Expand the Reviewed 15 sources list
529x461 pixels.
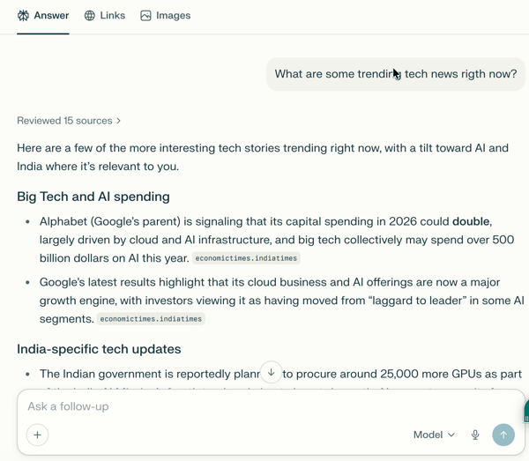pyautogui.click(x=69, y=121)
